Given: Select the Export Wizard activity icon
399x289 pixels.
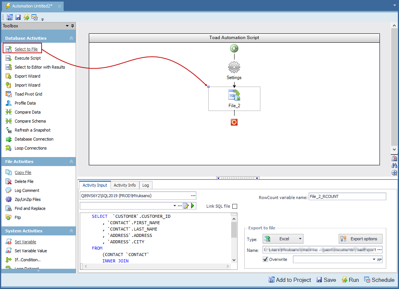Looking at the screenshot, I should pyautogui.click(x=8, y=76).
